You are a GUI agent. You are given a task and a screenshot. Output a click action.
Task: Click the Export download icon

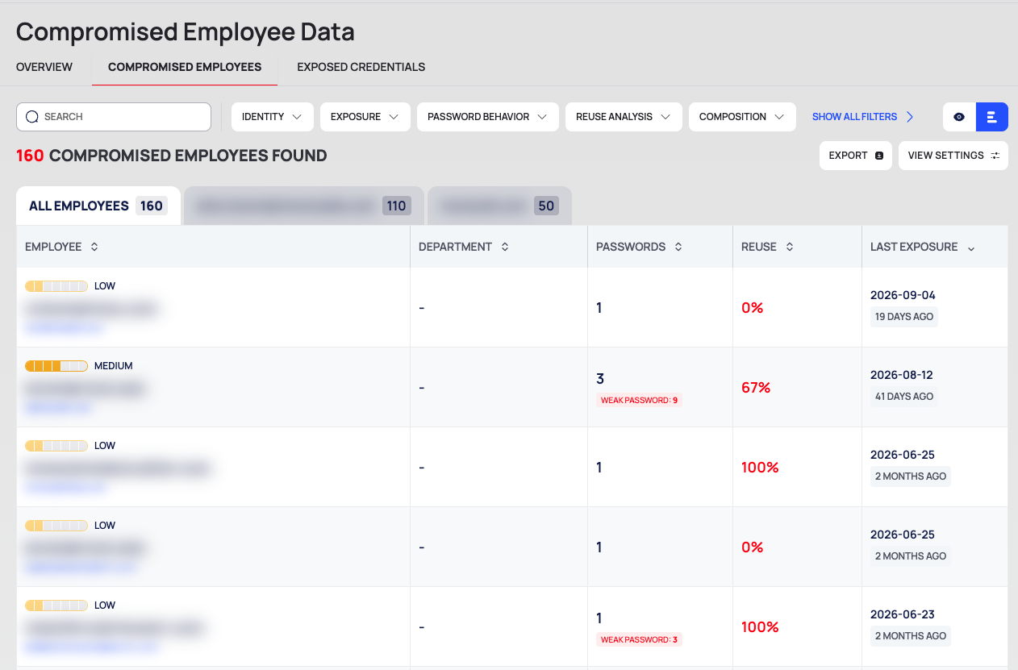click(879, 156)
